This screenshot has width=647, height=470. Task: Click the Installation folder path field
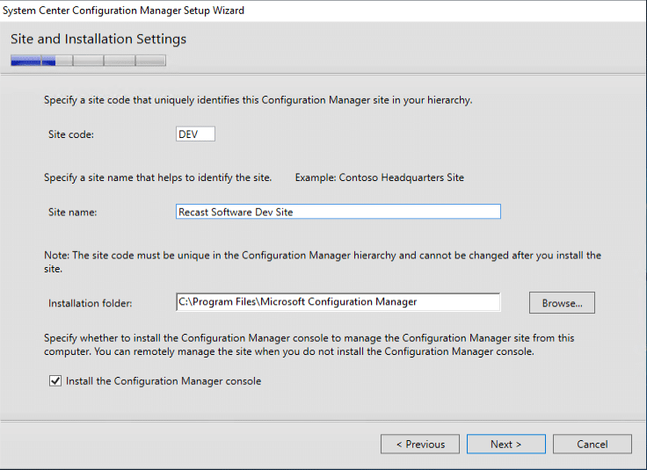click(338, 302)
